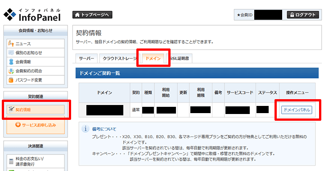Click the ドメイン column header
The image size is (324, 171).
pos(104,93)
